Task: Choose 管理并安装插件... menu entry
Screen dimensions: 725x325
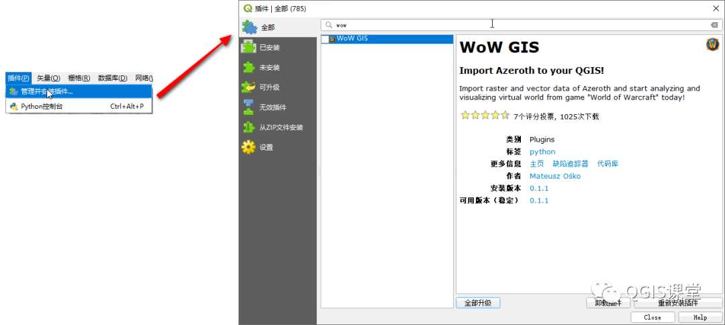Action: click(x=79, y=91)
